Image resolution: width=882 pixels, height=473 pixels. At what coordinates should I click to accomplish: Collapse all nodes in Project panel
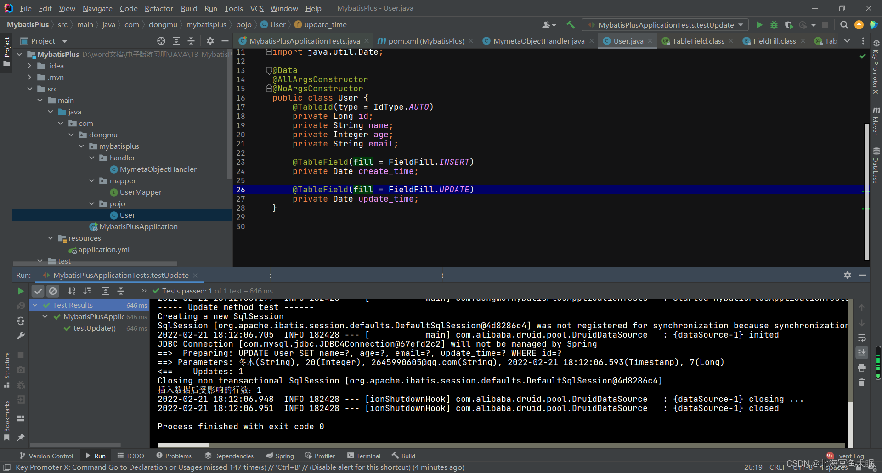coord(191,41)
